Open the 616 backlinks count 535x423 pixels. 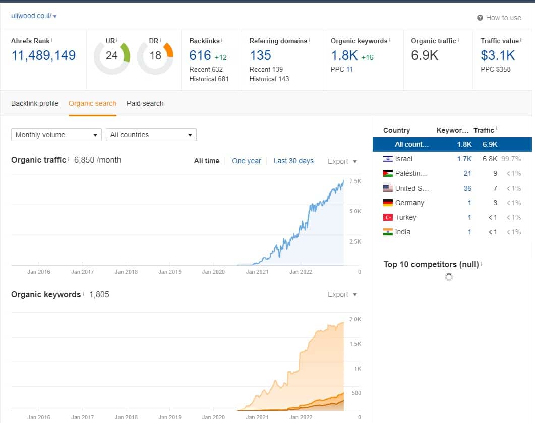[200, 55]
